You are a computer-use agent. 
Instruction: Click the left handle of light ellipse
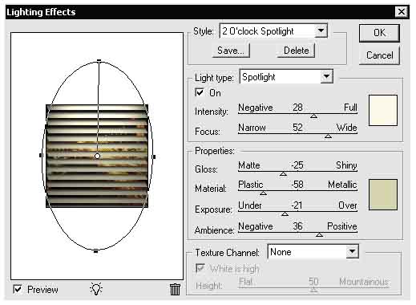coord(41,155)
